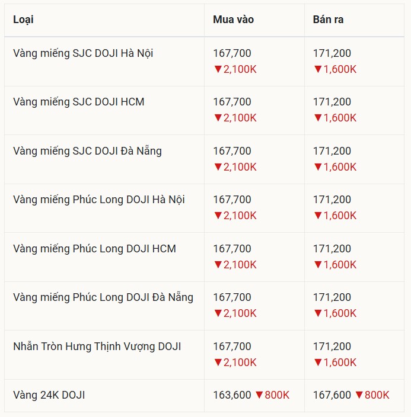
Task: Click the red down arrow under Mua vào for SJC DOJI Hà Nội
Action: click(x=218, y=70)
